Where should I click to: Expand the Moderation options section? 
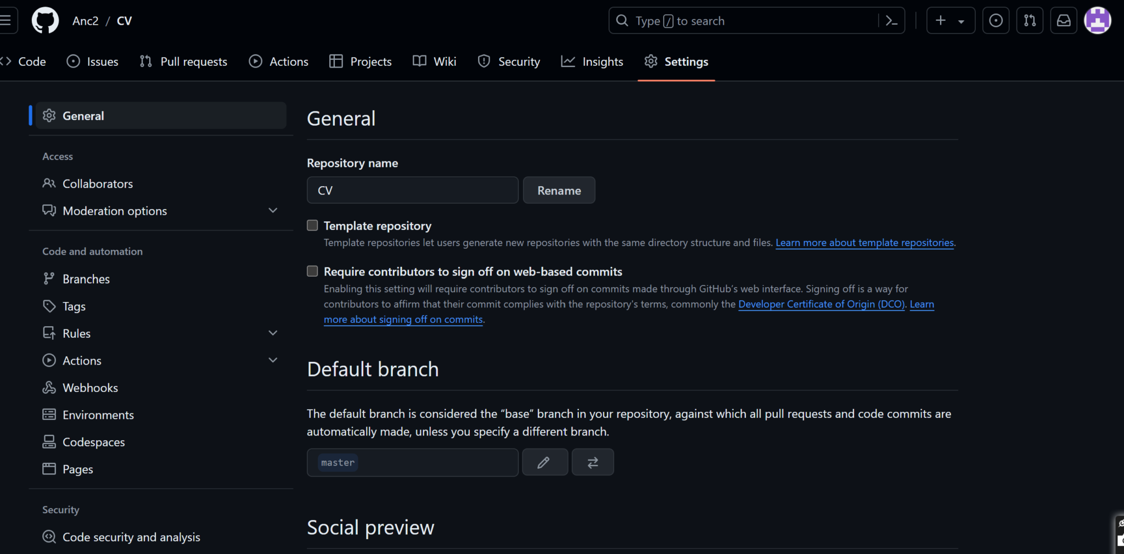pos(273,211)
